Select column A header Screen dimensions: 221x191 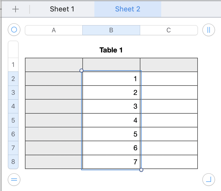[54, 30]
